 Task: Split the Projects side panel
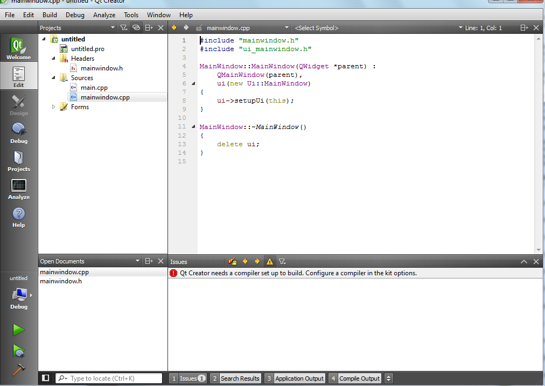click(x=149, y=28)
